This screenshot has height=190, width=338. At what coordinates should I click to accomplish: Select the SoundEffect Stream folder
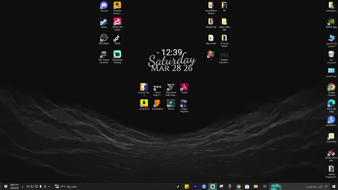point(211,8)
